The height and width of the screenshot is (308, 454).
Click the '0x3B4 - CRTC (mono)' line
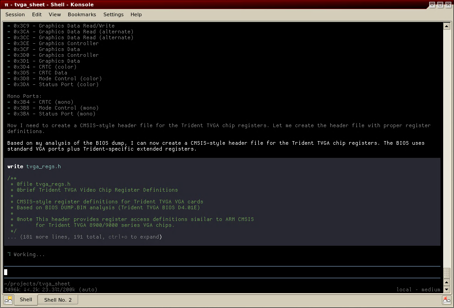pyautogui.click(x=40, y=102)
